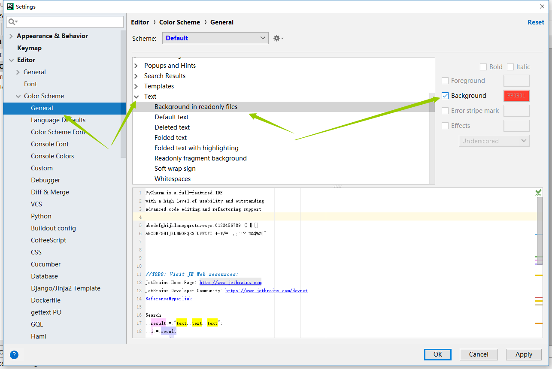
Task: Open the Scheme dropdown showing Default
Action: coord(215,38)
